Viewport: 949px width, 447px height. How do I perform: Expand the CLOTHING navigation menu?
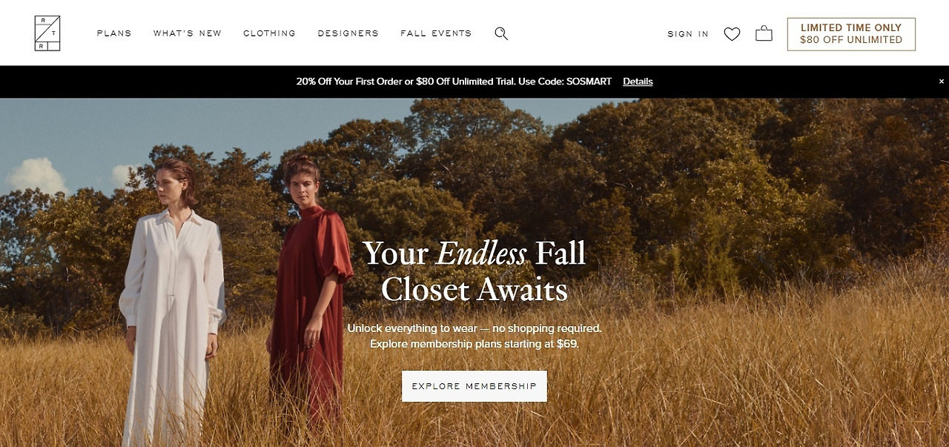pos(269,33)
